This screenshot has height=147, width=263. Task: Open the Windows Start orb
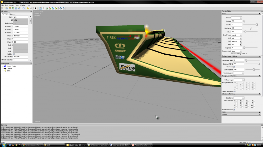pyautogui.click(x=4, y=145)
